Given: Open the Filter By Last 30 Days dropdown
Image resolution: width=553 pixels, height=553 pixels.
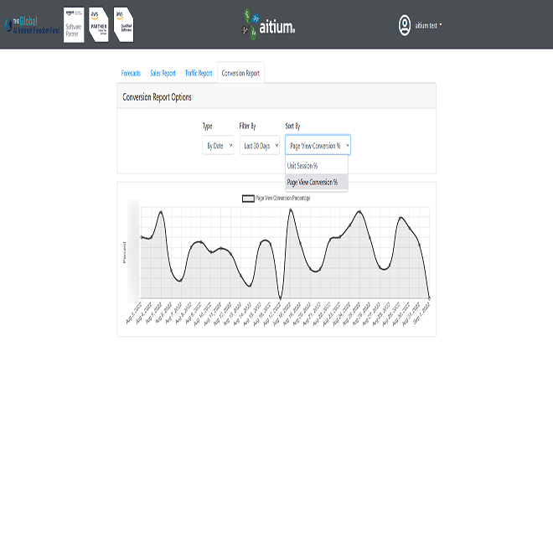Looking at the screenshot, I should (x=260, y=145).
